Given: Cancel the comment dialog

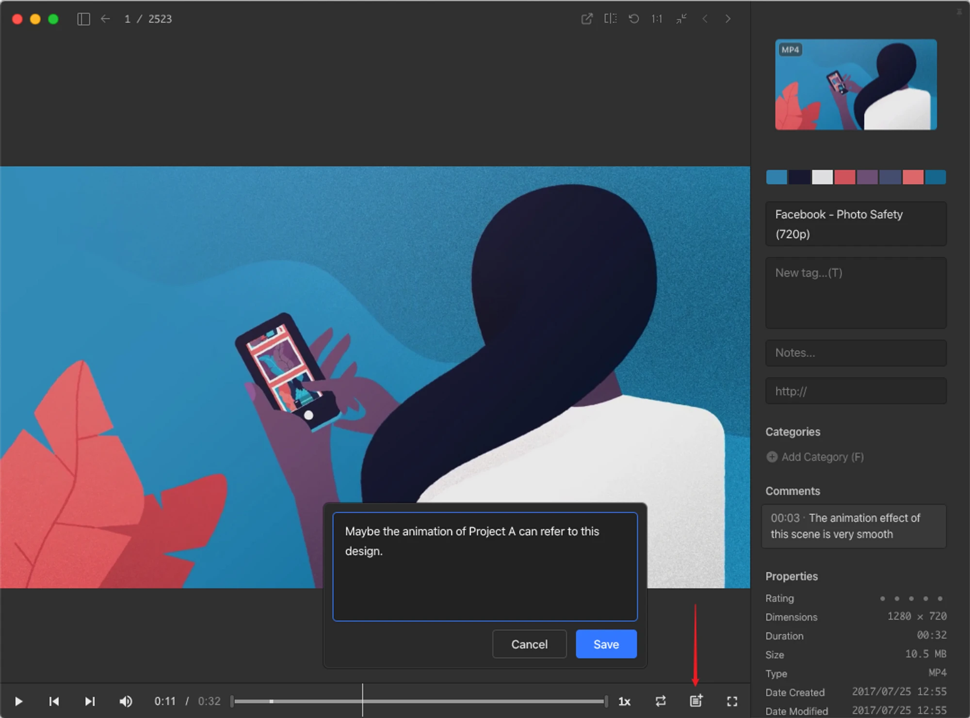Looking at the screenshot, I should click(x=529, y=644).
